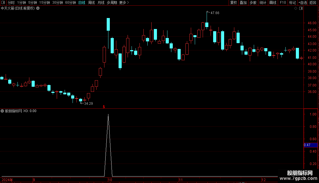
Task: Click the diamond icon above the chart
Action: 296,8
